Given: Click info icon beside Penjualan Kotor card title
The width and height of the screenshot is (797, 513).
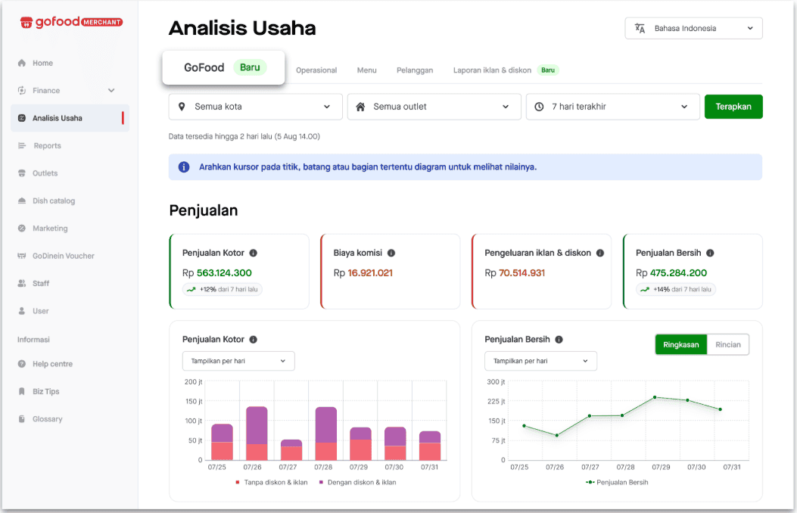Looking at the screenshot, I should point(253,253).
